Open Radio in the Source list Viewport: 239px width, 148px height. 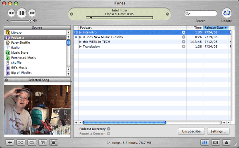tap(35, 47)
